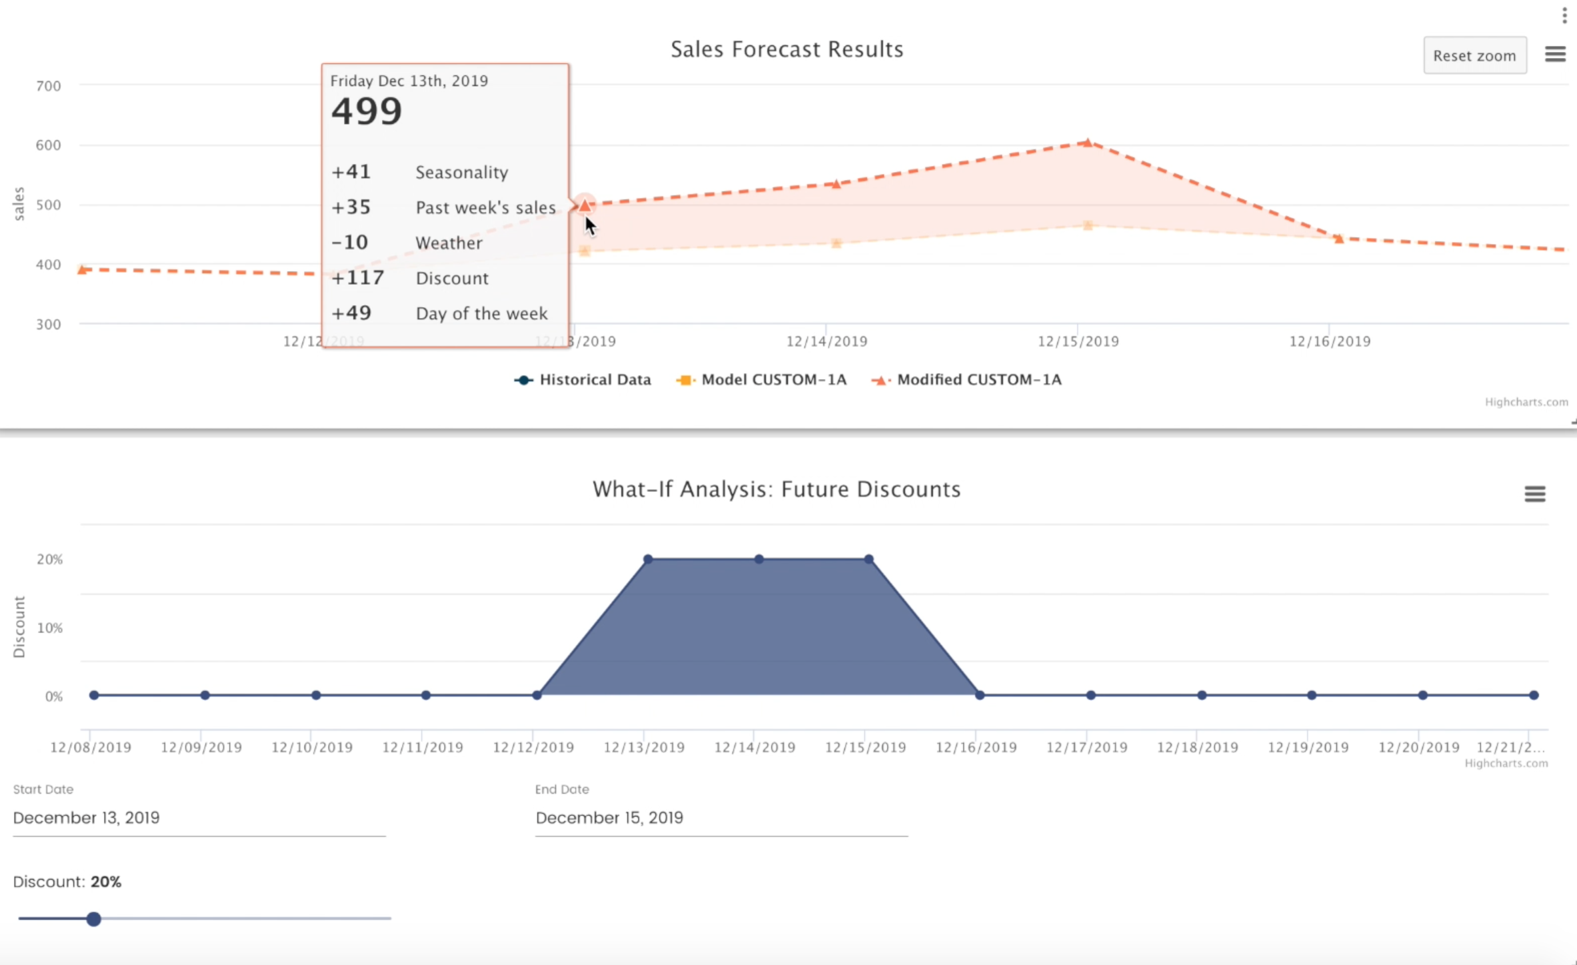1577x965 pixels.
Task: Click the 20% discount point at 12/15/2019
Action: coord(868,559)
